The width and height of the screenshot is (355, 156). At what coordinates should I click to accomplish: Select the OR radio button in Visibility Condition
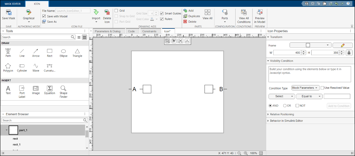[x=285, y=105]
